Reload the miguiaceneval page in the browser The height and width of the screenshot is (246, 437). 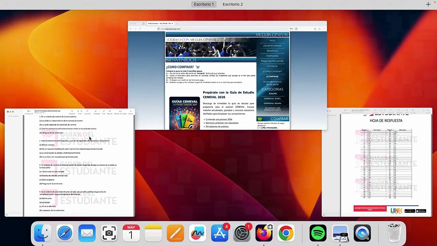click(140, 29)
